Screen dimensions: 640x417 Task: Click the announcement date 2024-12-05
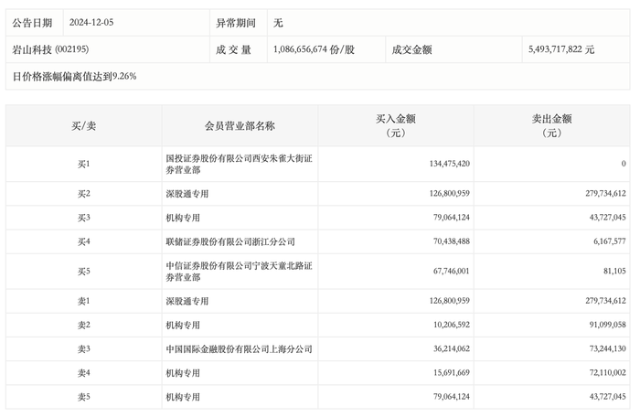91,23
